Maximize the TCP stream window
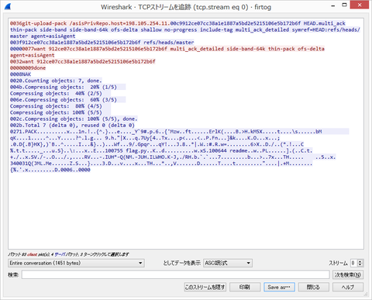Viewport: 372px width, 300px height. click(344, 5)
